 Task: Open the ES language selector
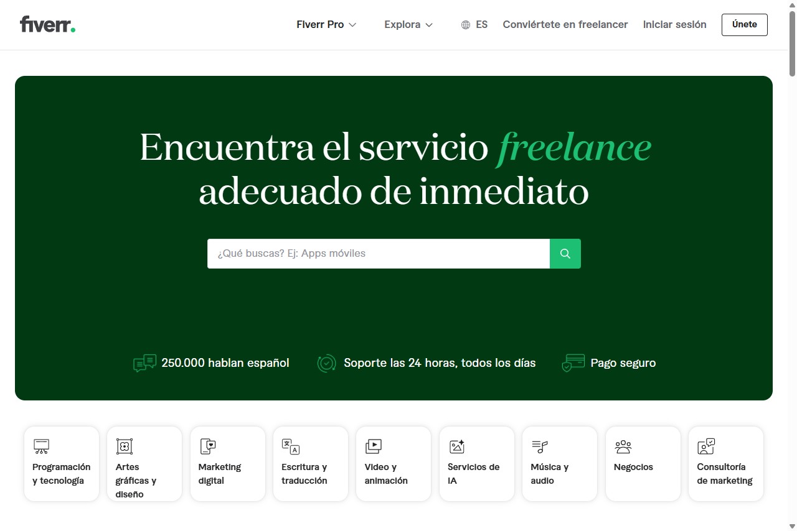(x=474, y=25)
